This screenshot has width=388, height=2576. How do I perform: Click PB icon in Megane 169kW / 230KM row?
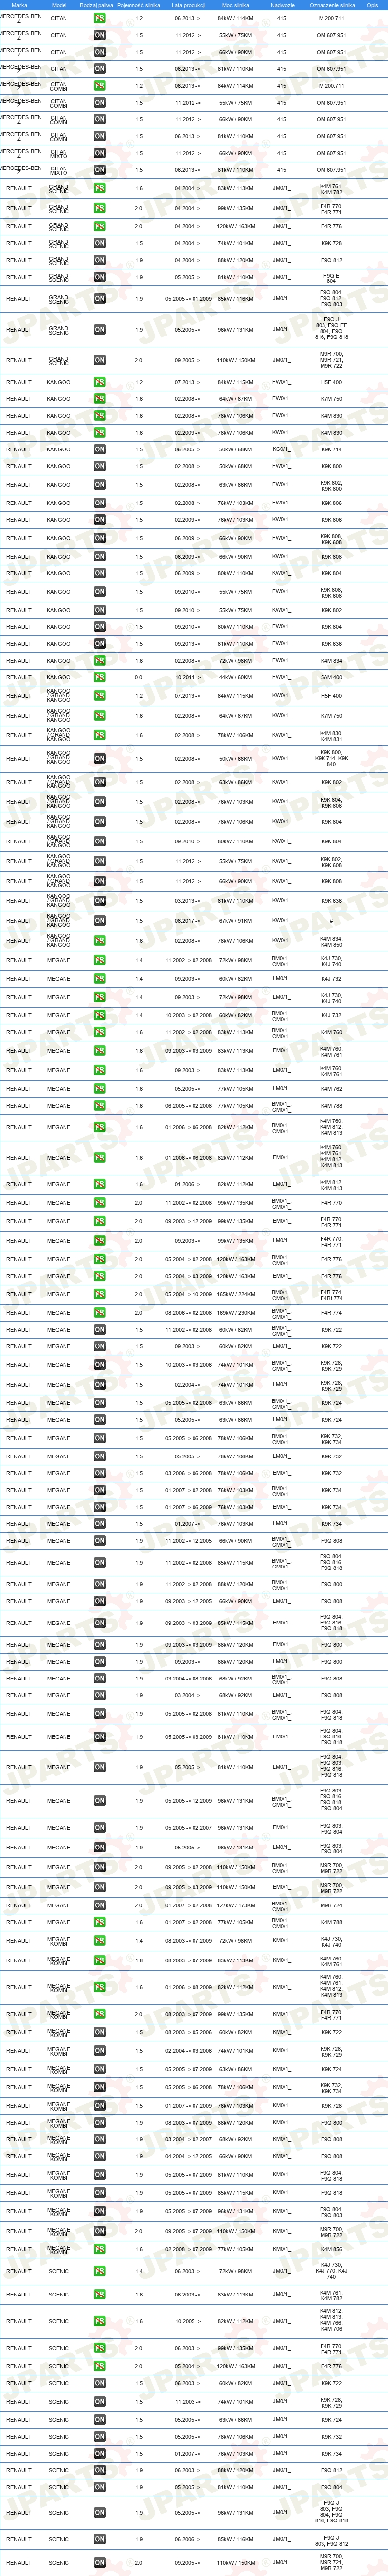100,1313
